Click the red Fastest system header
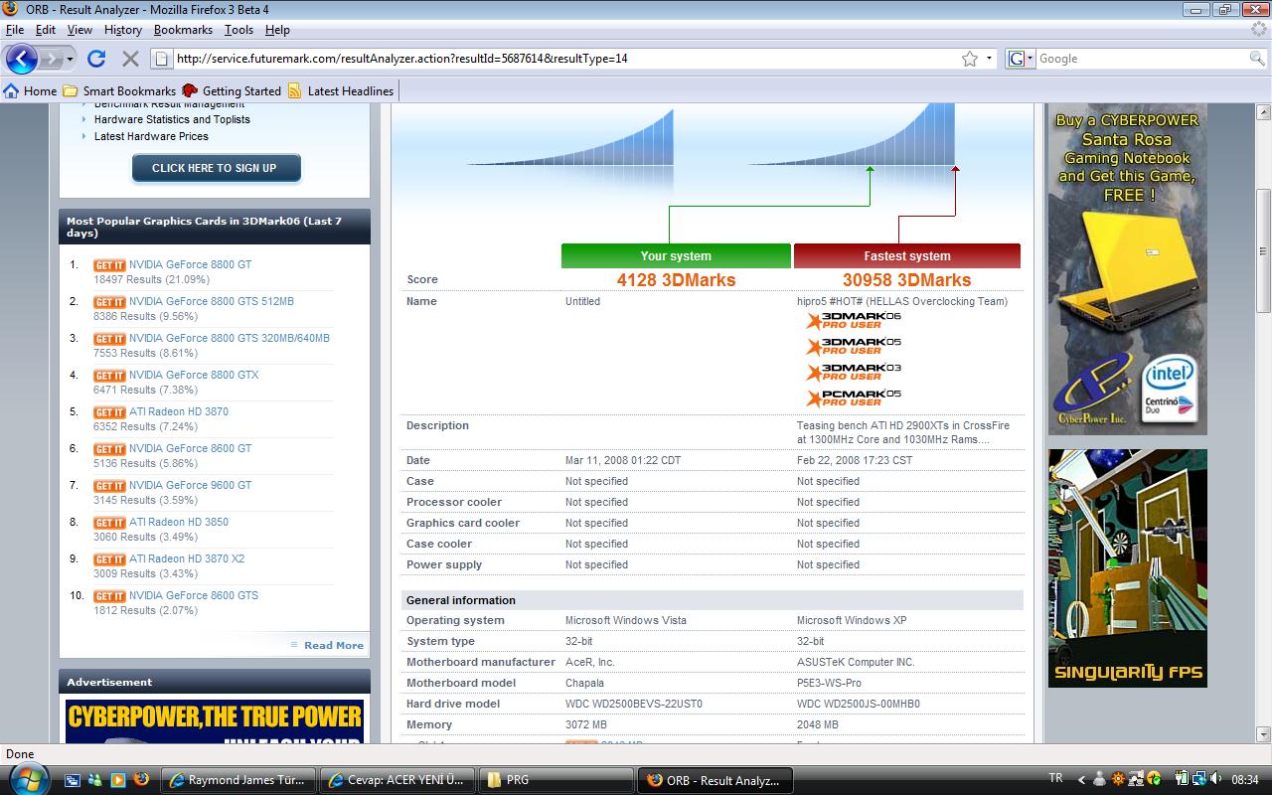Image resolution: width=1272 pixels, height=795 pixels. point(907,256)
